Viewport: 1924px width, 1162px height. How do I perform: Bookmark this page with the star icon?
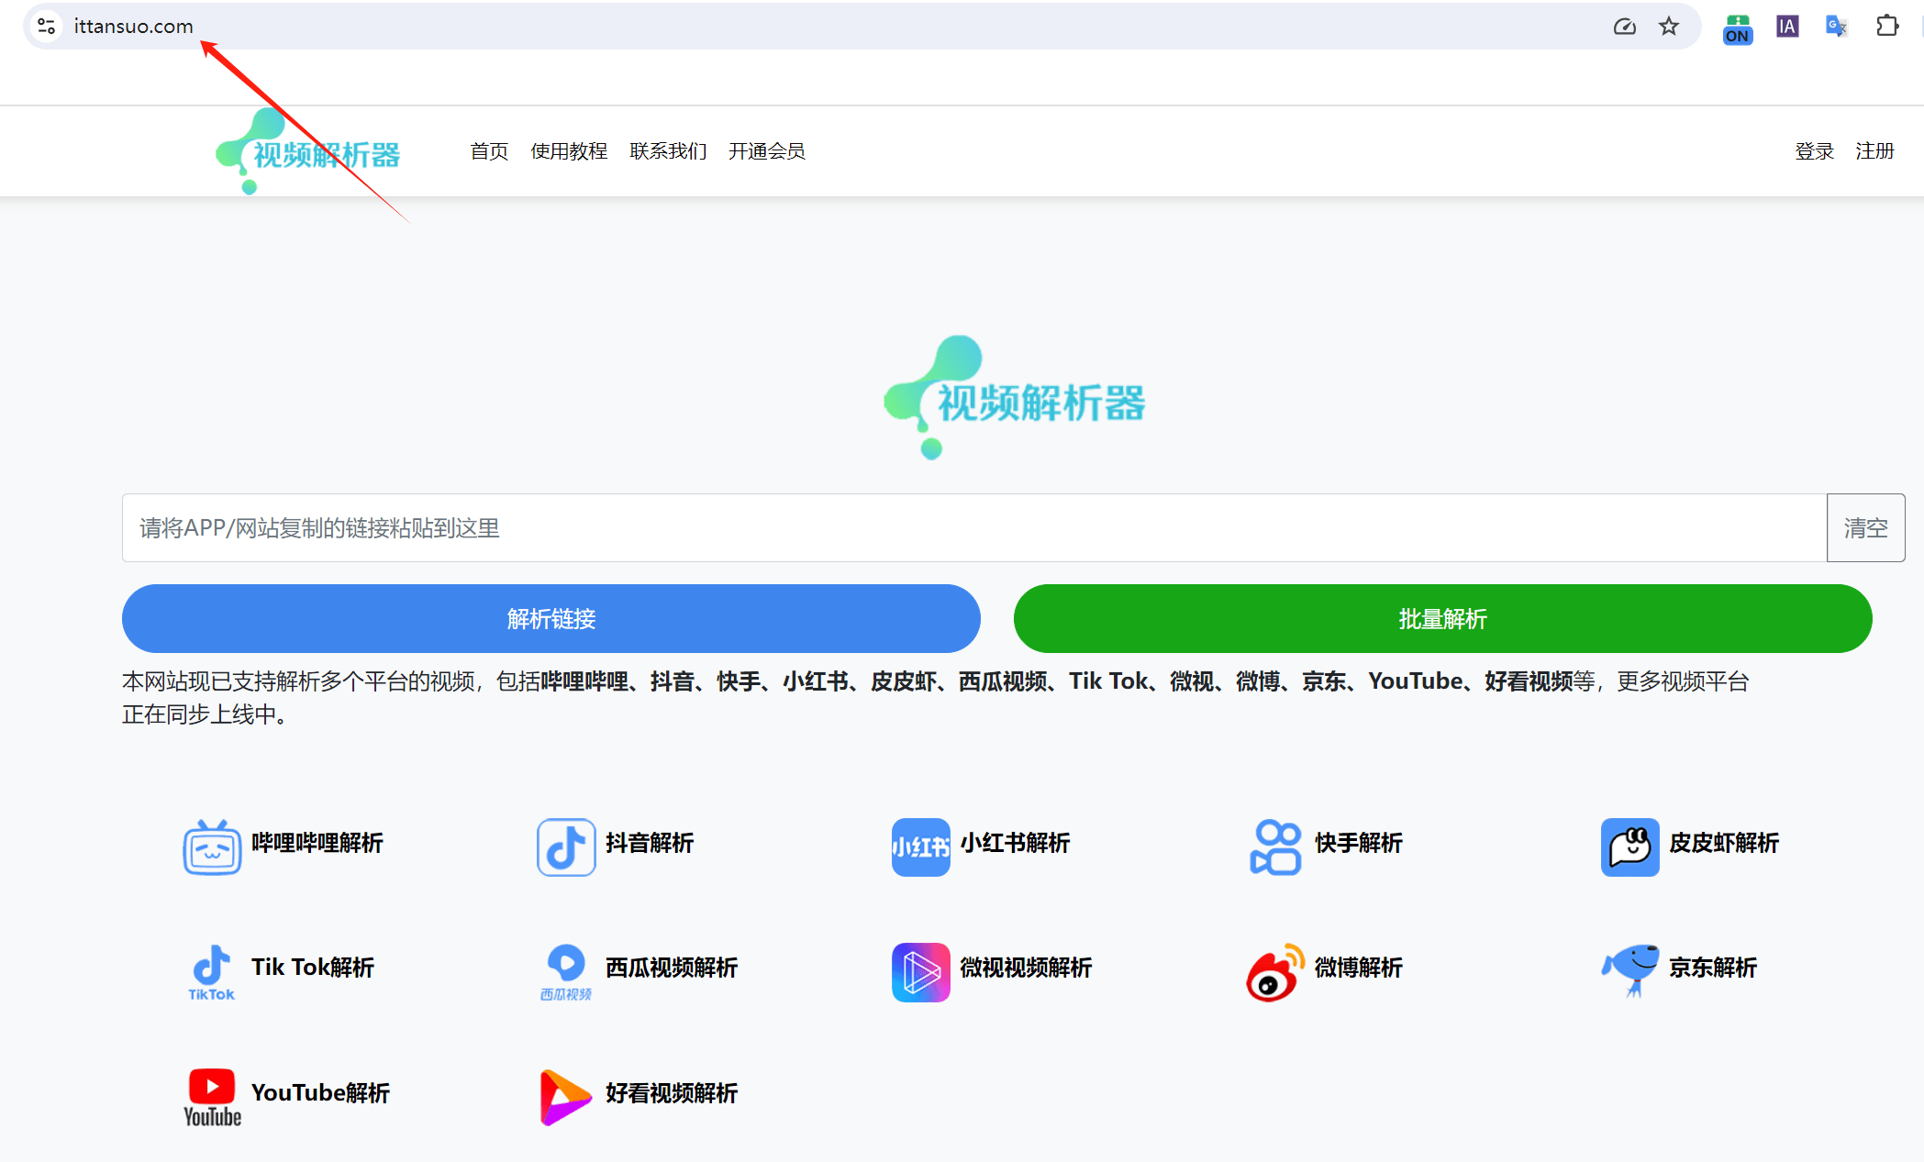[1669, 26]
